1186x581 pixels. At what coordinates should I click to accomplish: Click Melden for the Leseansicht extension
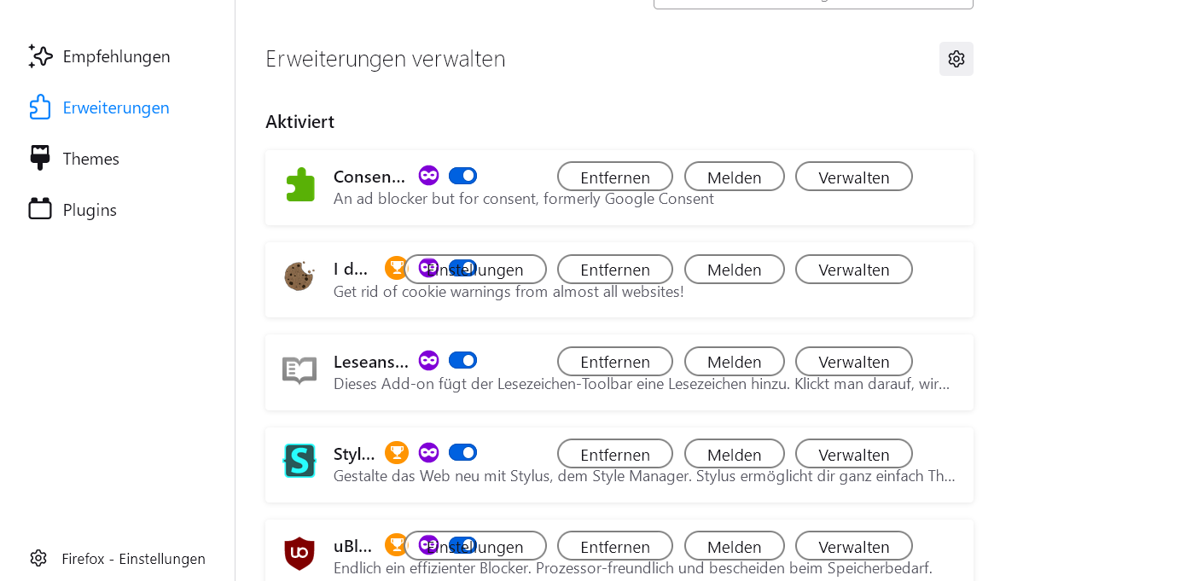734,362
